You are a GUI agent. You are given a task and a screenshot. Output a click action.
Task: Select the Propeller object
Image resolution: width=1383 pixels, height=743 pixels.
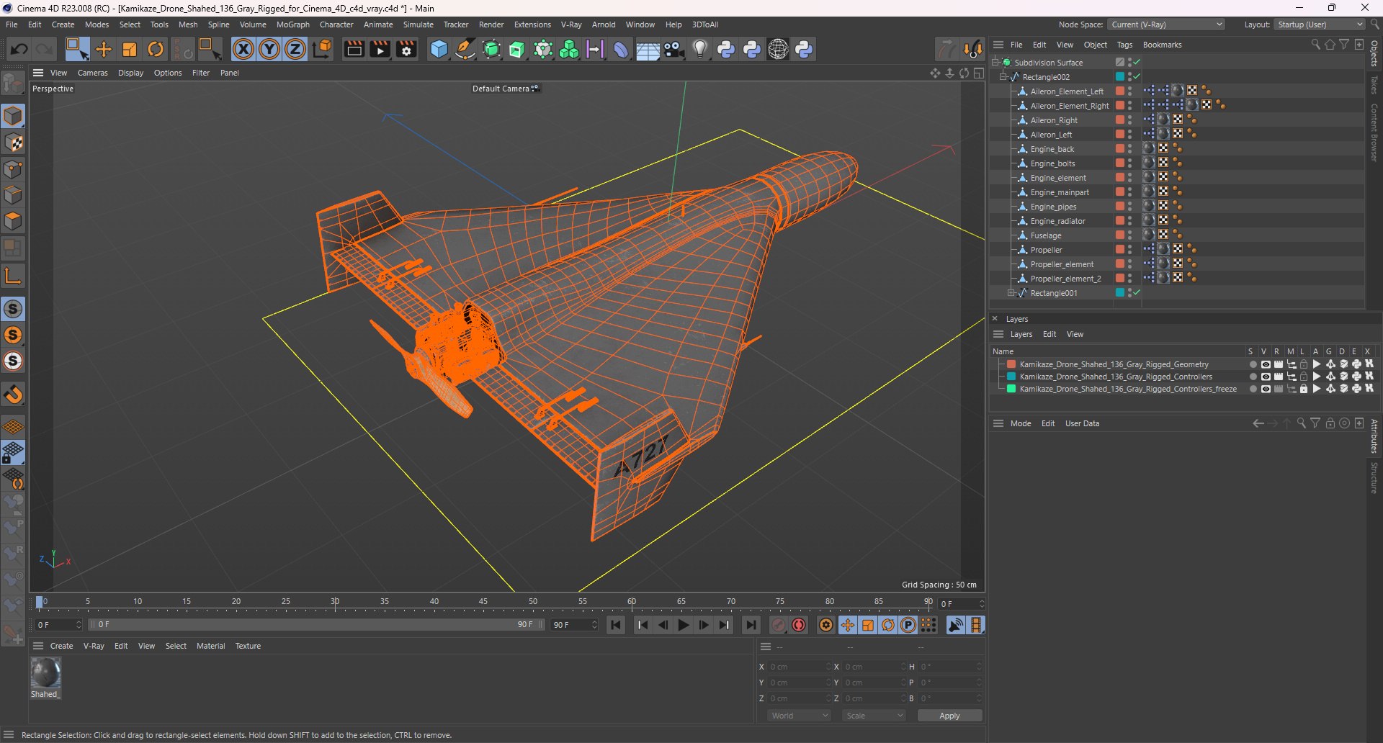click(x=1046, y=250)
